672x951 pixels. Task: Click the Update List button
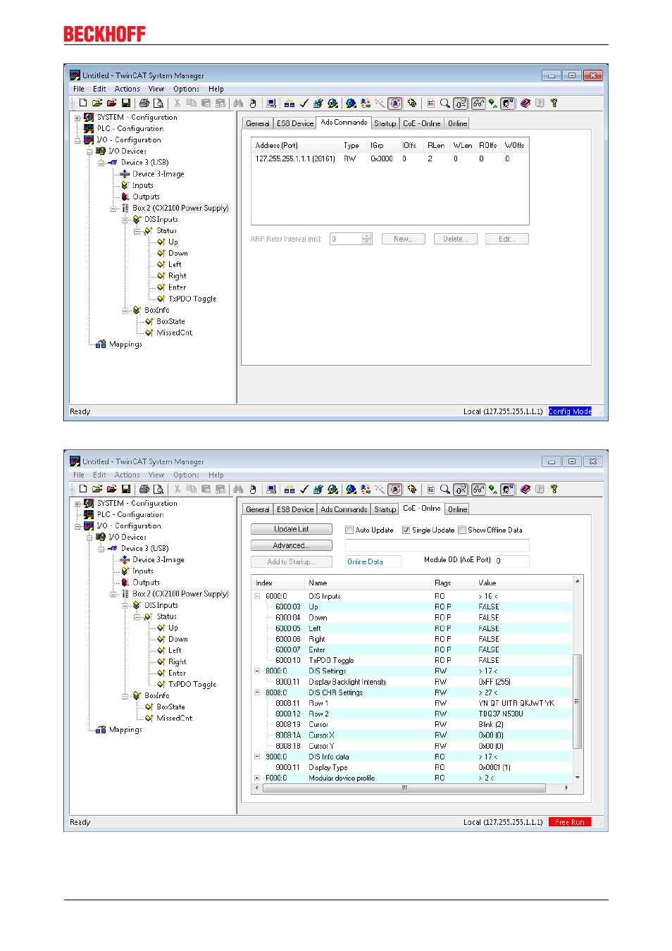(x=292, y=529)
